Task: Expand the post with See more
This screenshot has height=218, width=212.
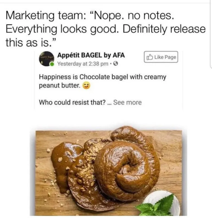Action: click(127, 102)
